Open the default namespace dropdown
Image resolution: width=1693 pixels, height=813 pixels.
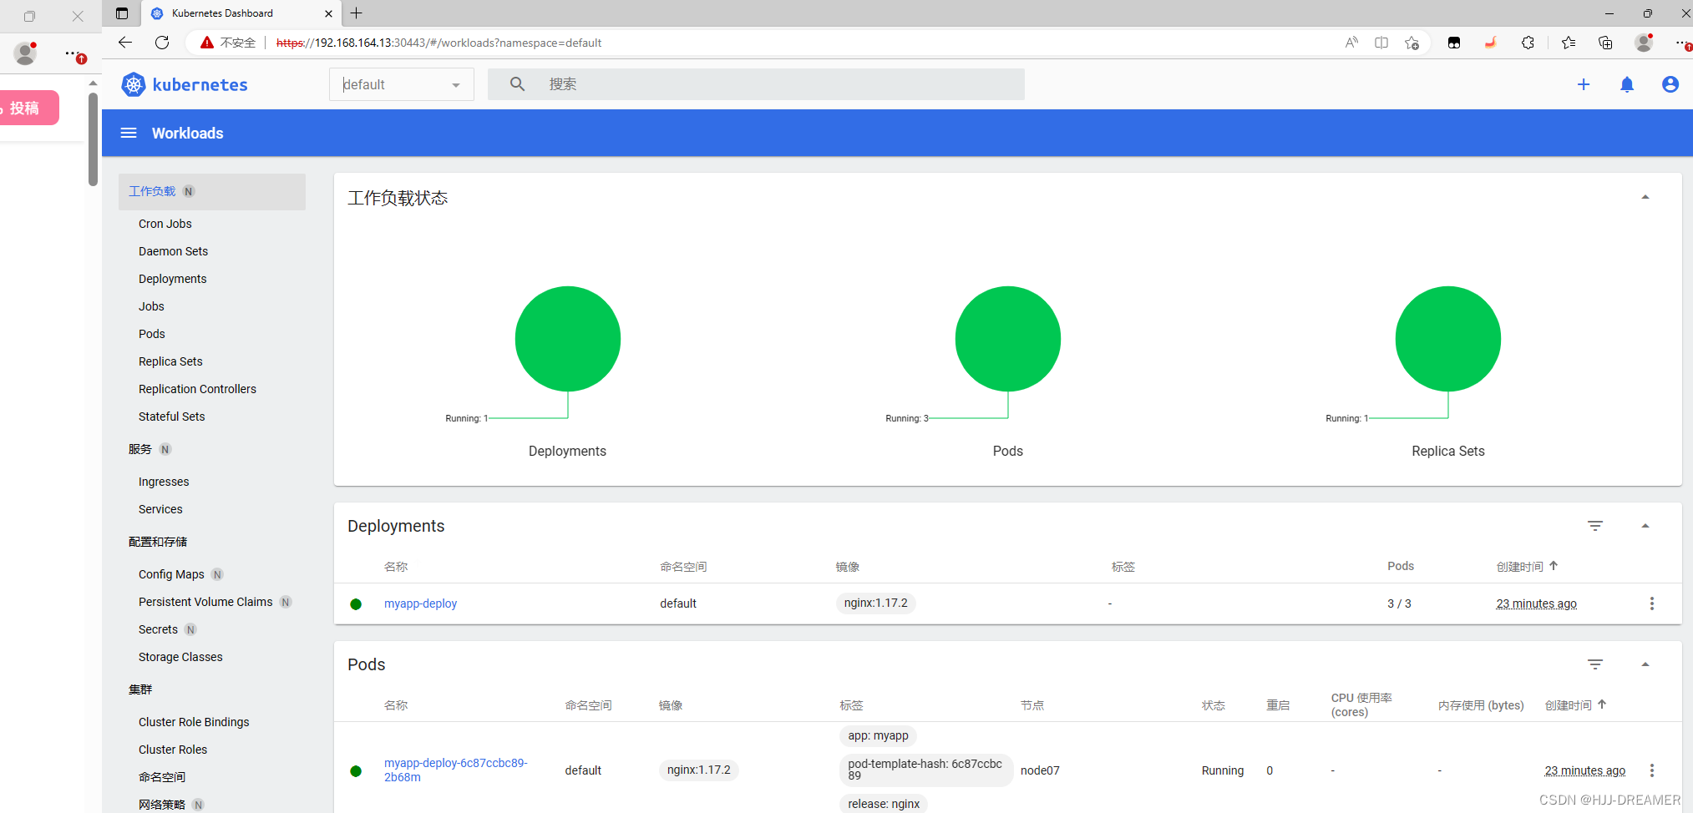(x=401, y=83)
